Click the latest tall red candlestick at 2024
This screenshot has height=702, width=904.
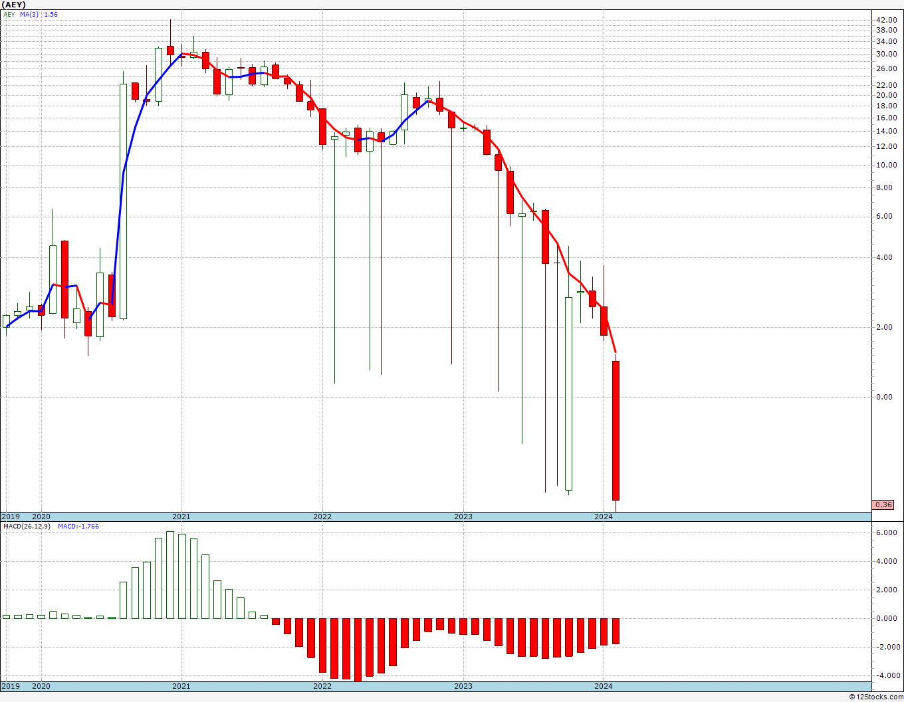point(616,431)
